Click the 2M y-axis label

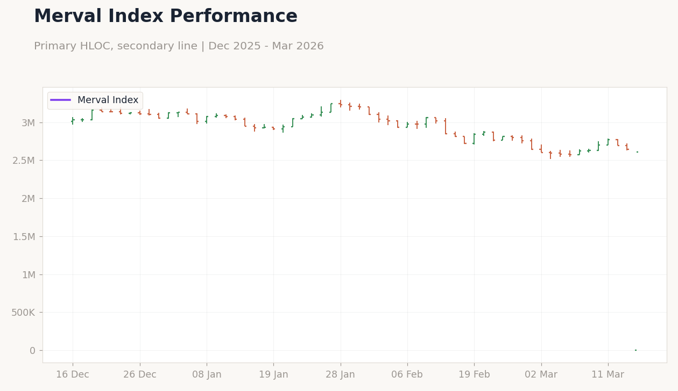(x=28, y=199)
